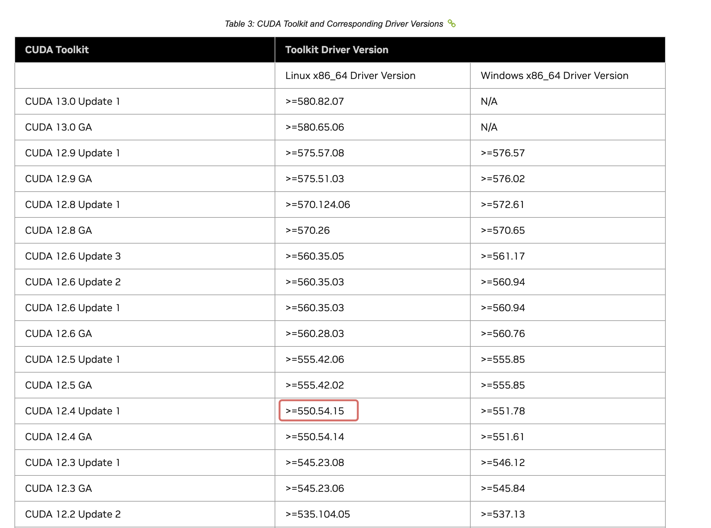Click the CUDA 12.6 Update 2 label
711x528 pixels.
tap(73, 282)
